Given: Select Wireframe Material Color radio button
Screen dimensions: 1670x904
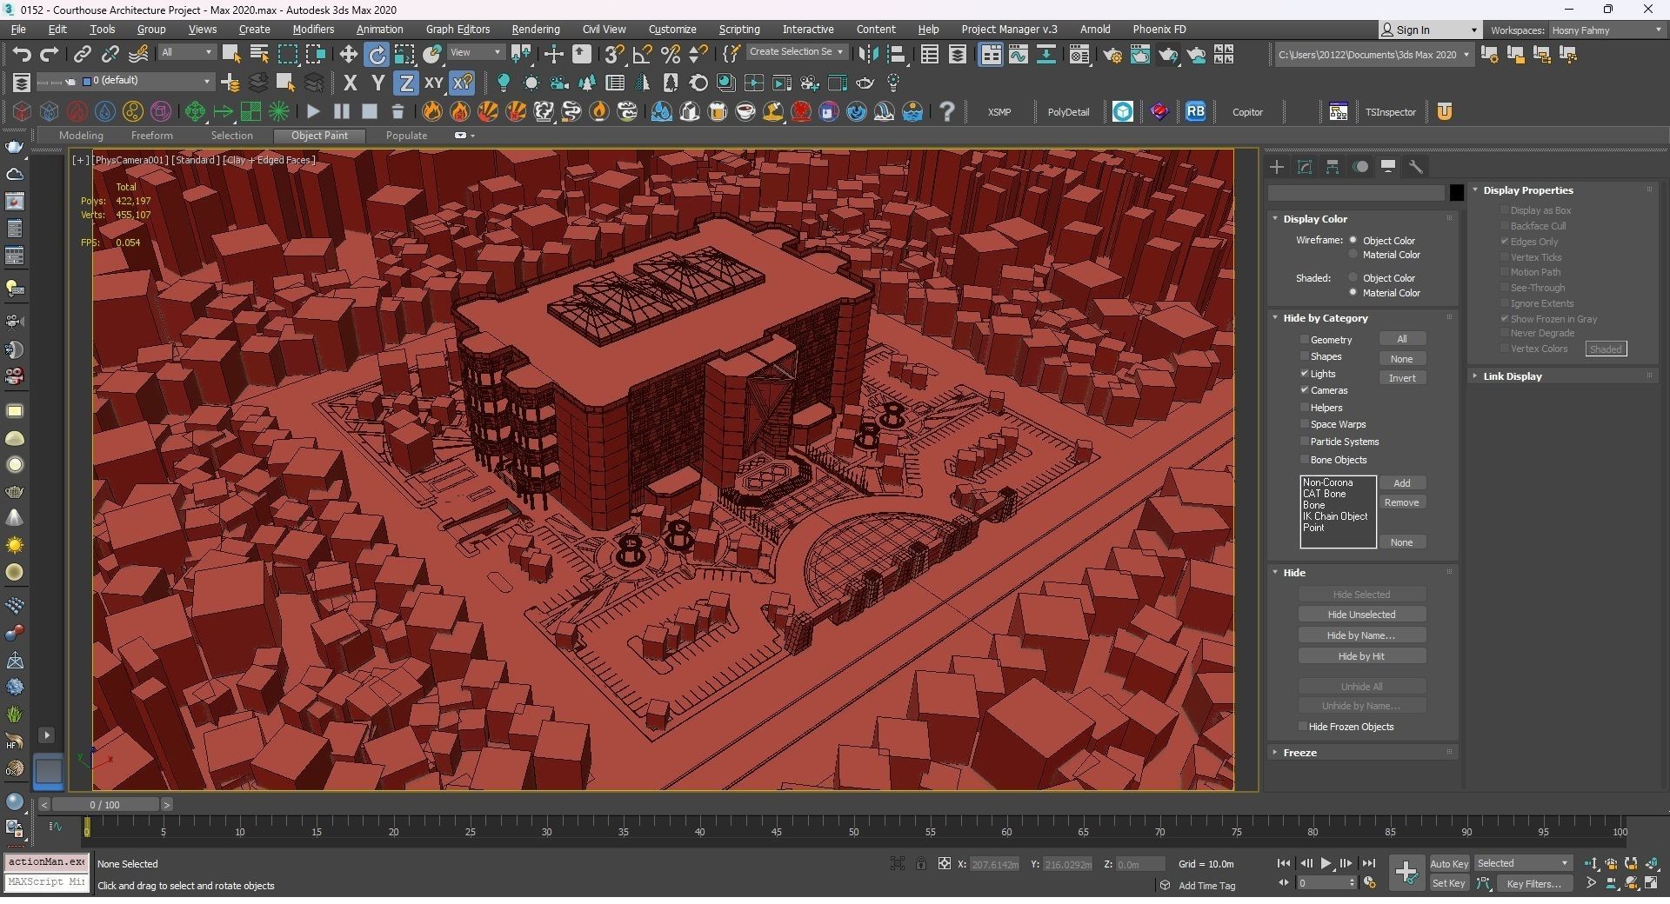Looking at the screenshot, I should [x=1353, y=255].
